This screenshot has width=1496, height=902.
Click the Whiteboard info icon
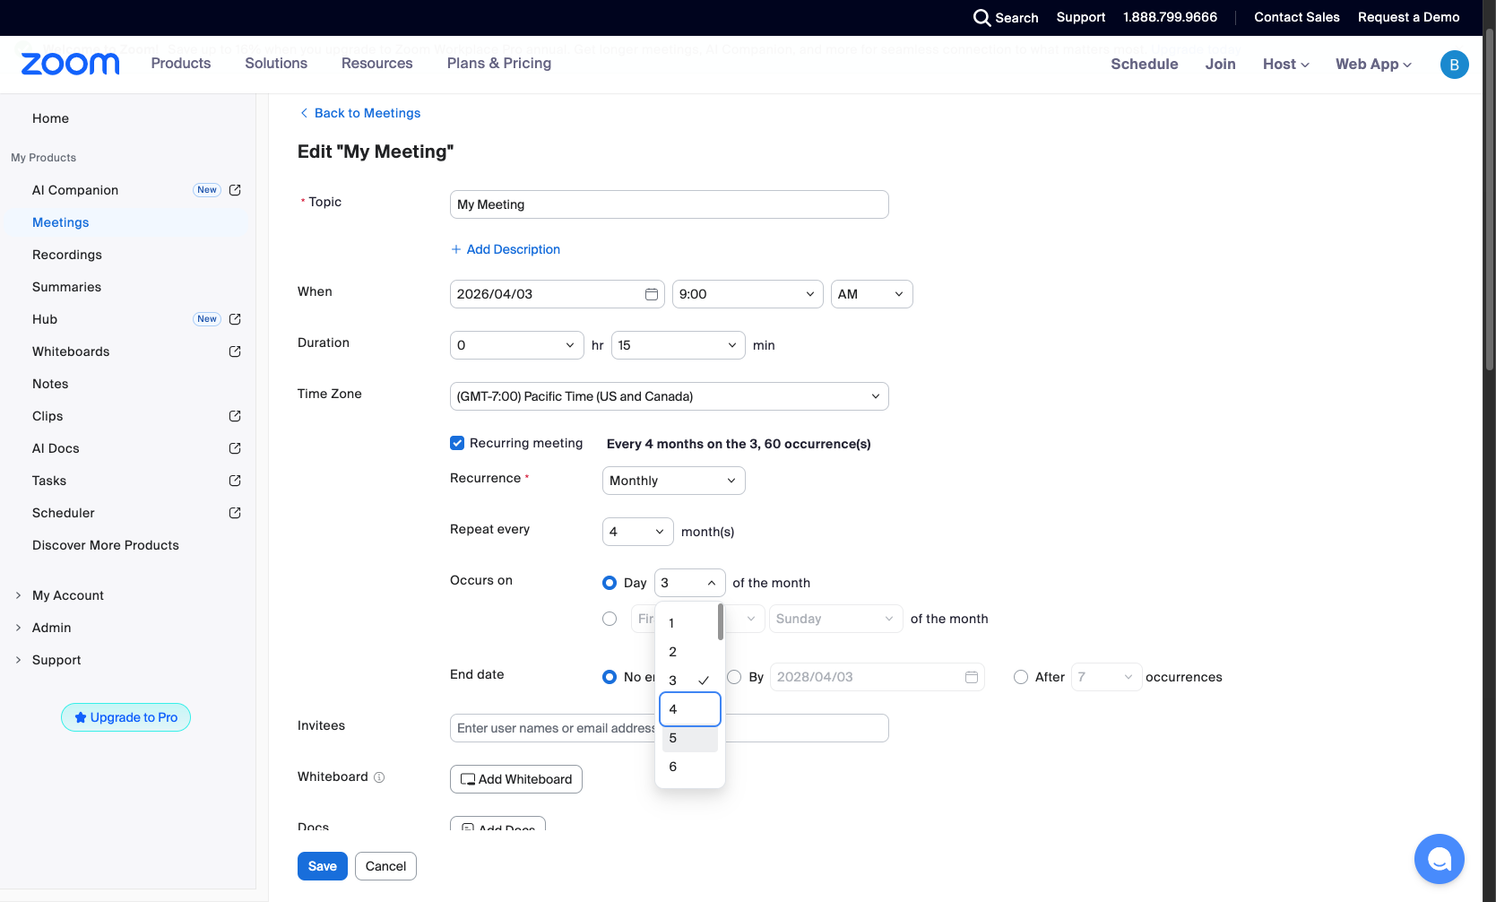pos(379,777)
